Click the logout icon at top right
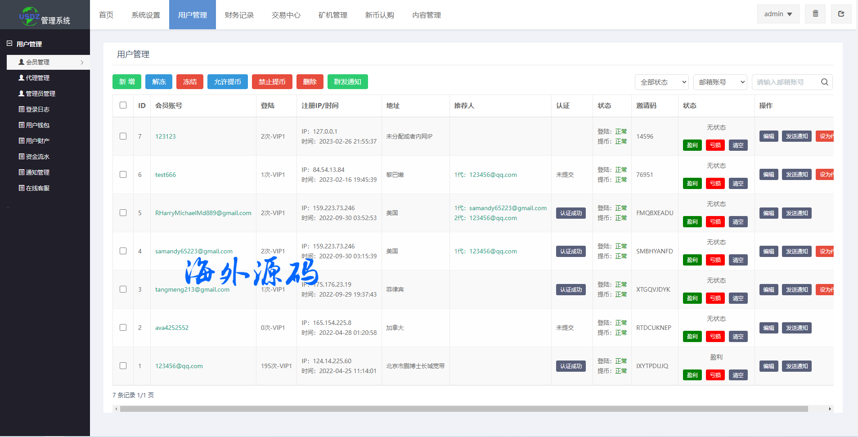Screen dimensions: 858x437 point(841,14)
